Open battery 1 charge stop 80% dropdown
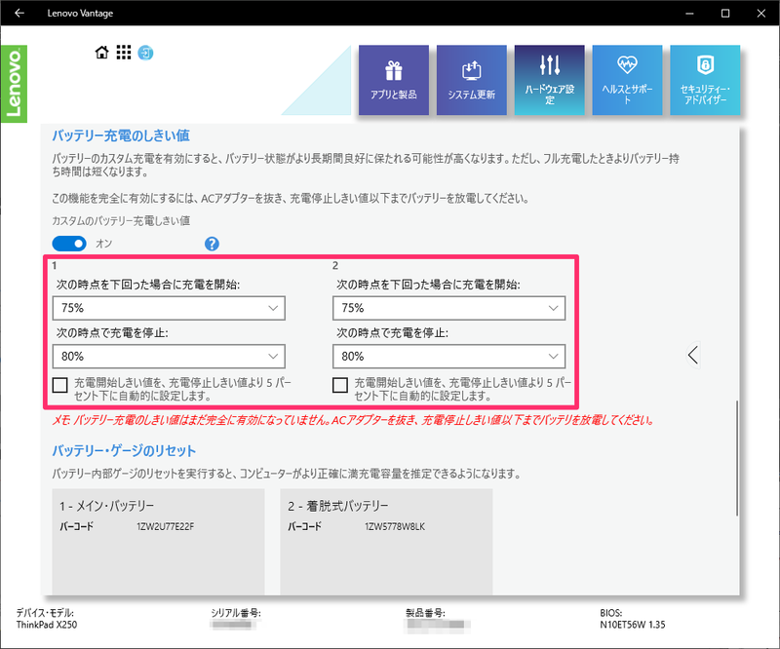Viewport: 780px width, 649px height. coord(169,357)
